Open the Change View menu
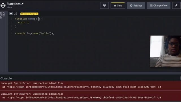 pos(158,5)
